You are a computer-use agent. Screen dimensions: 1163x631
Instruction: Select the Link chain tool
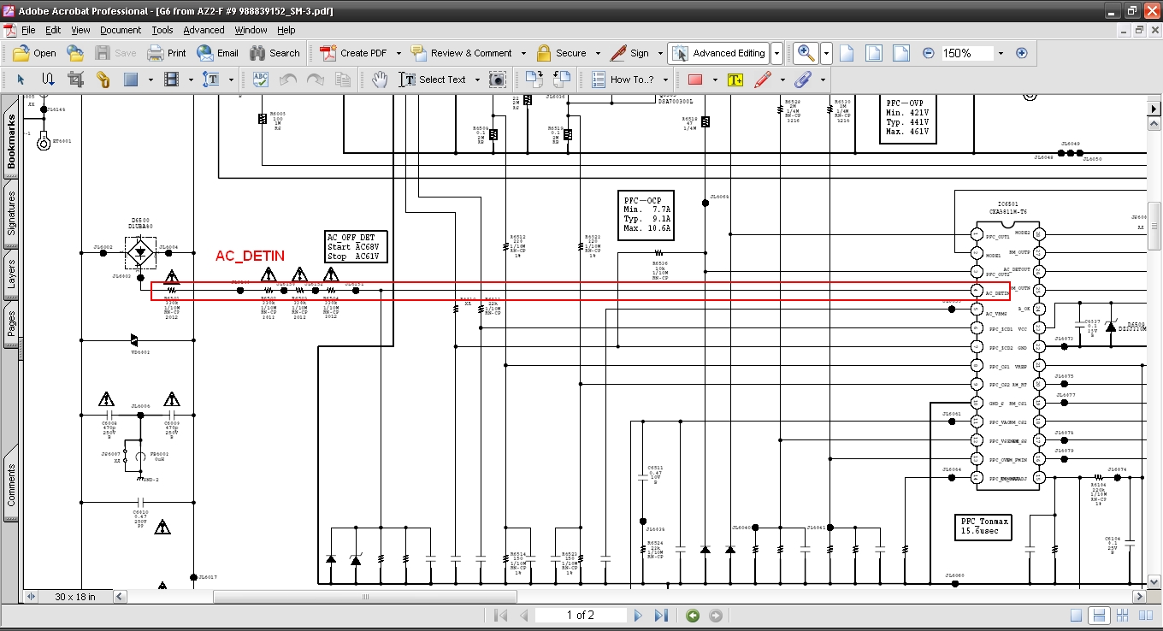103,80
